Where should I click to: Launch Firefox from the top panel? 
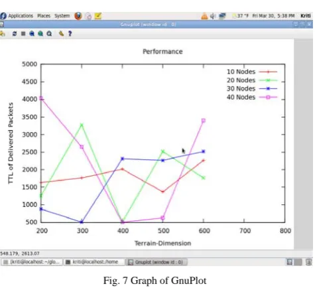[x=78, y=16]
